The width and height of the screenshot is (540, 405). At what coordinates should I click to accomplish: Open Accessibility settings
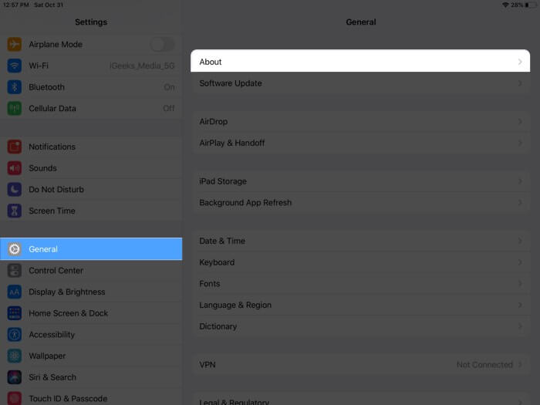[x=91, y=334]
